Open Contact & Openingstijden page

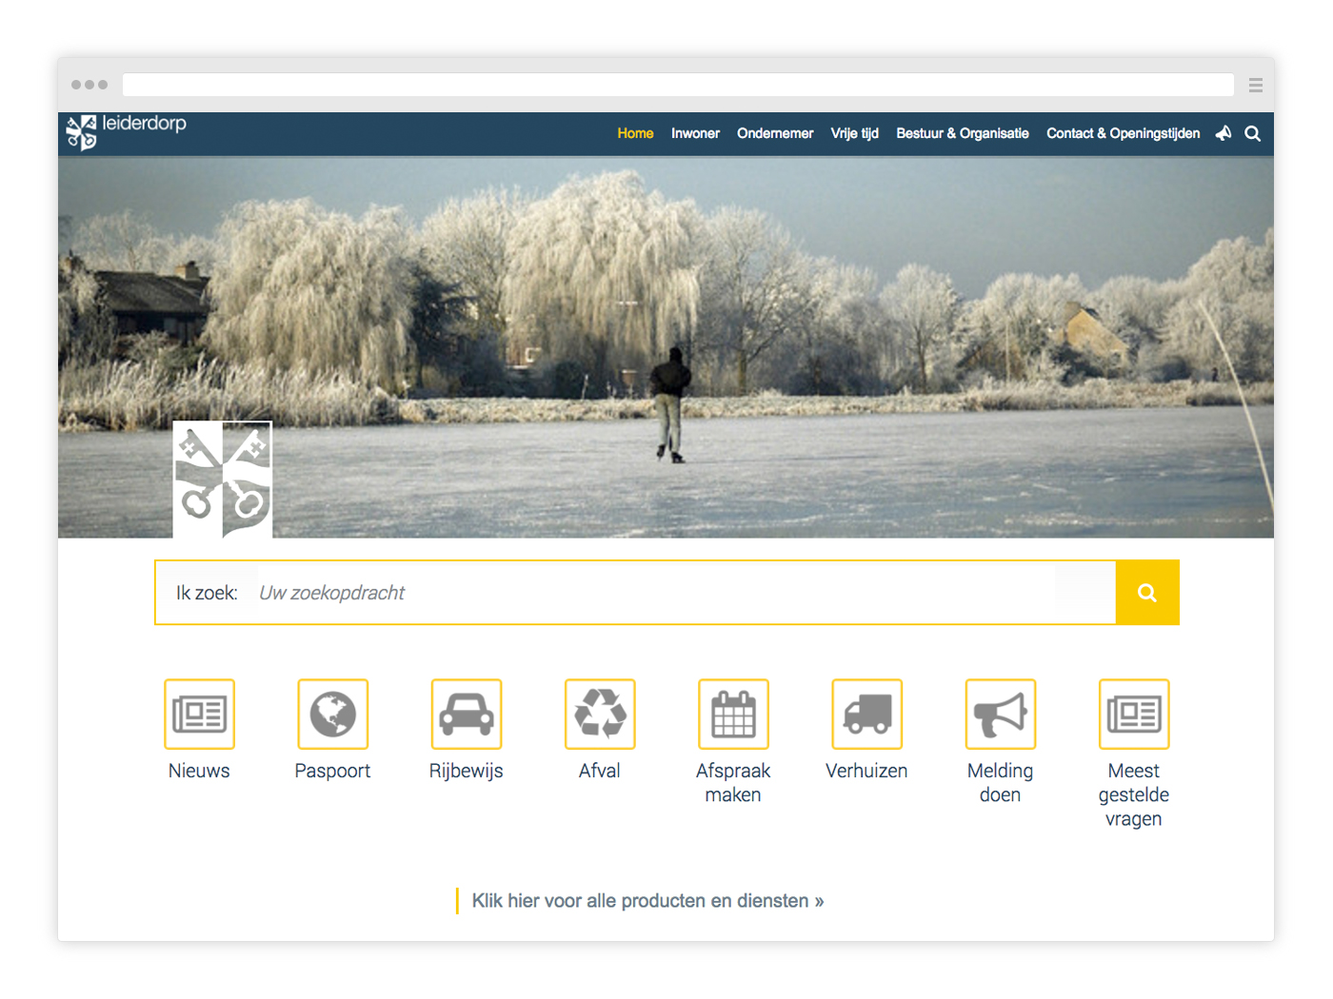pos(1123,133)
